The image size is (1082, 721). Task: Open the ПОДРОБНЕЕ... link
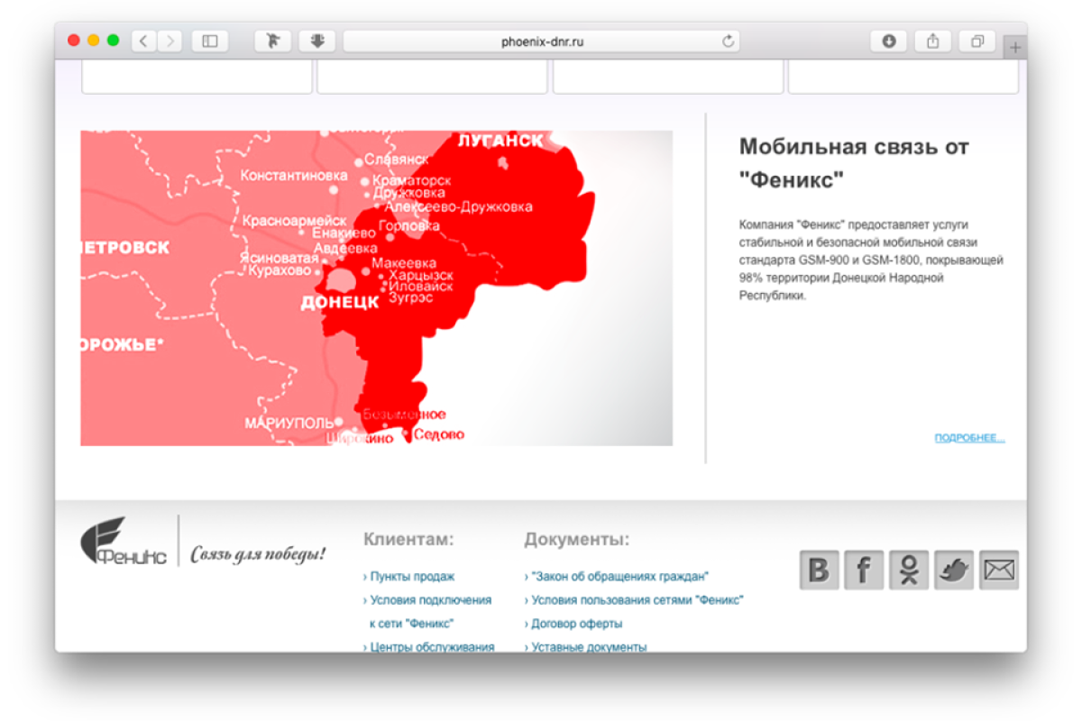pos(969,438)
